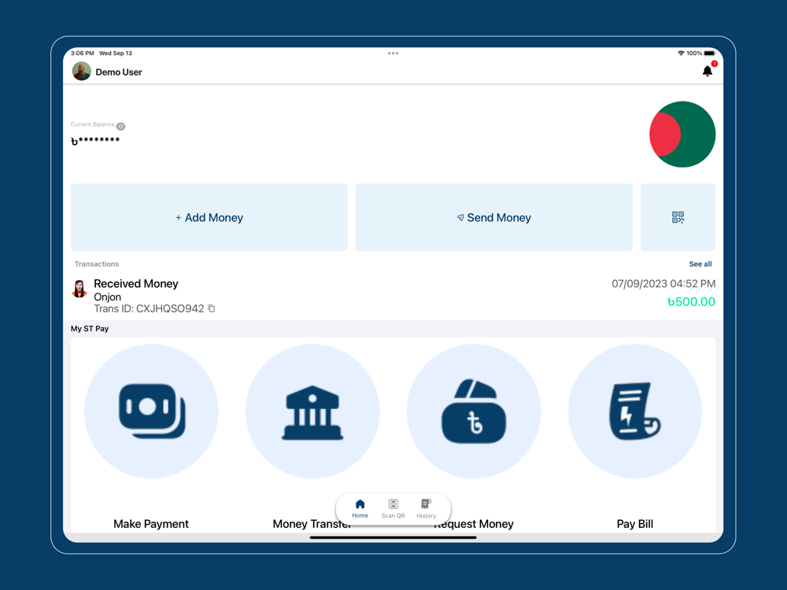Viewport: 787px width, 590px height.
Task: Open notifications via the bell icon
Action: click(x=708, y=72)
